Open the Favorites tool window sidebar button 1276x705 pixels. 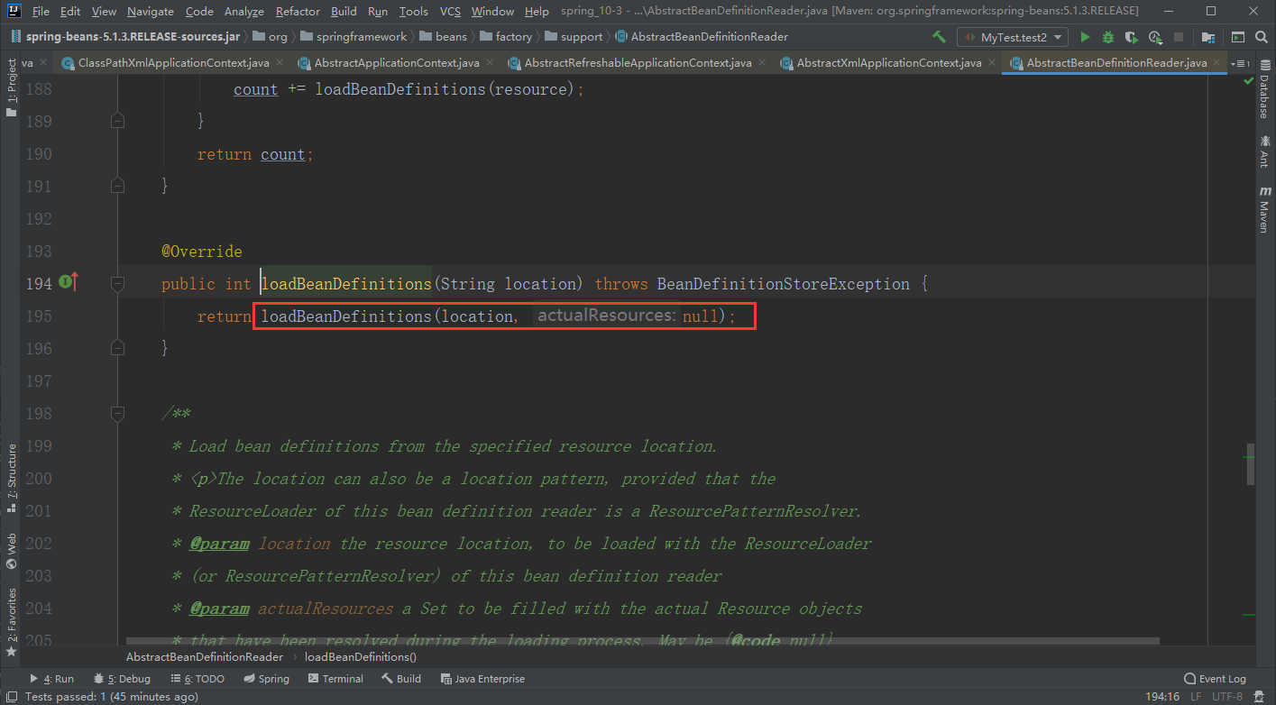[12, 622]
